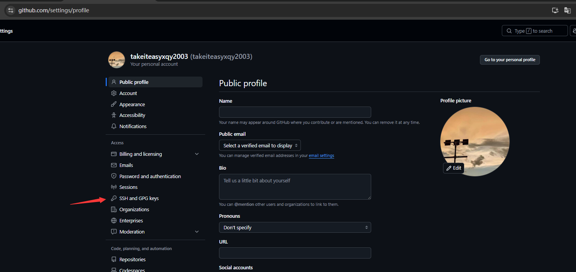The height and width of the screenshot is (272, 576).
Task: Click the browser address bar URL
Action: [x=54, y=10]
